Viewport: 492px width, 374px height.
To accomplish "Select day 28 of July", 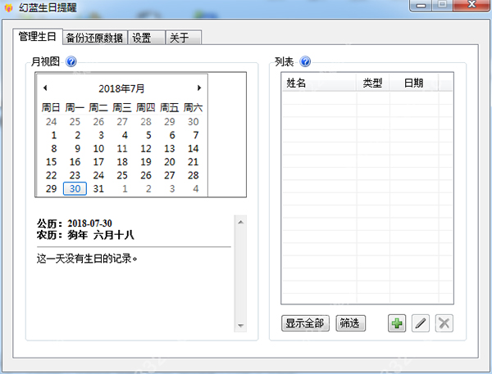I will click(x=193, y=175).
